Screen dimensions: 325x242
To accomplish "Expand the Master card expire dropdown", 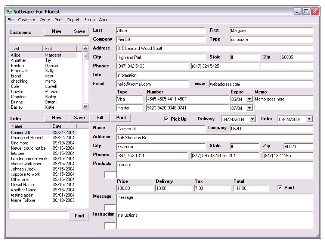I will (250, 108).
